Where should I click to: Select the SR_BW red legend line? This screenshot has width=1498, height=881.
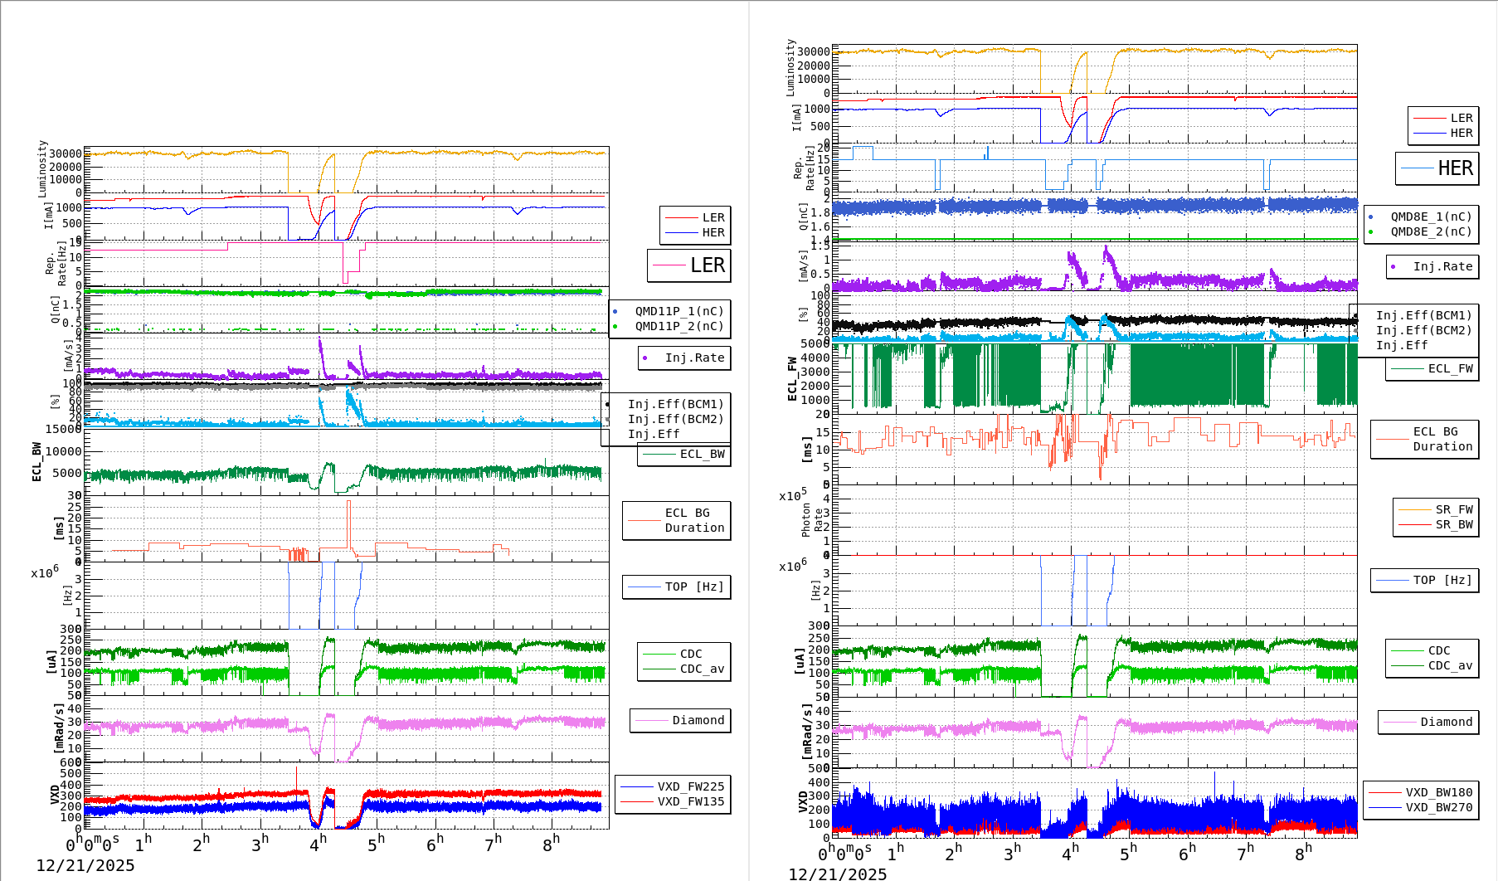[1415, 525]
